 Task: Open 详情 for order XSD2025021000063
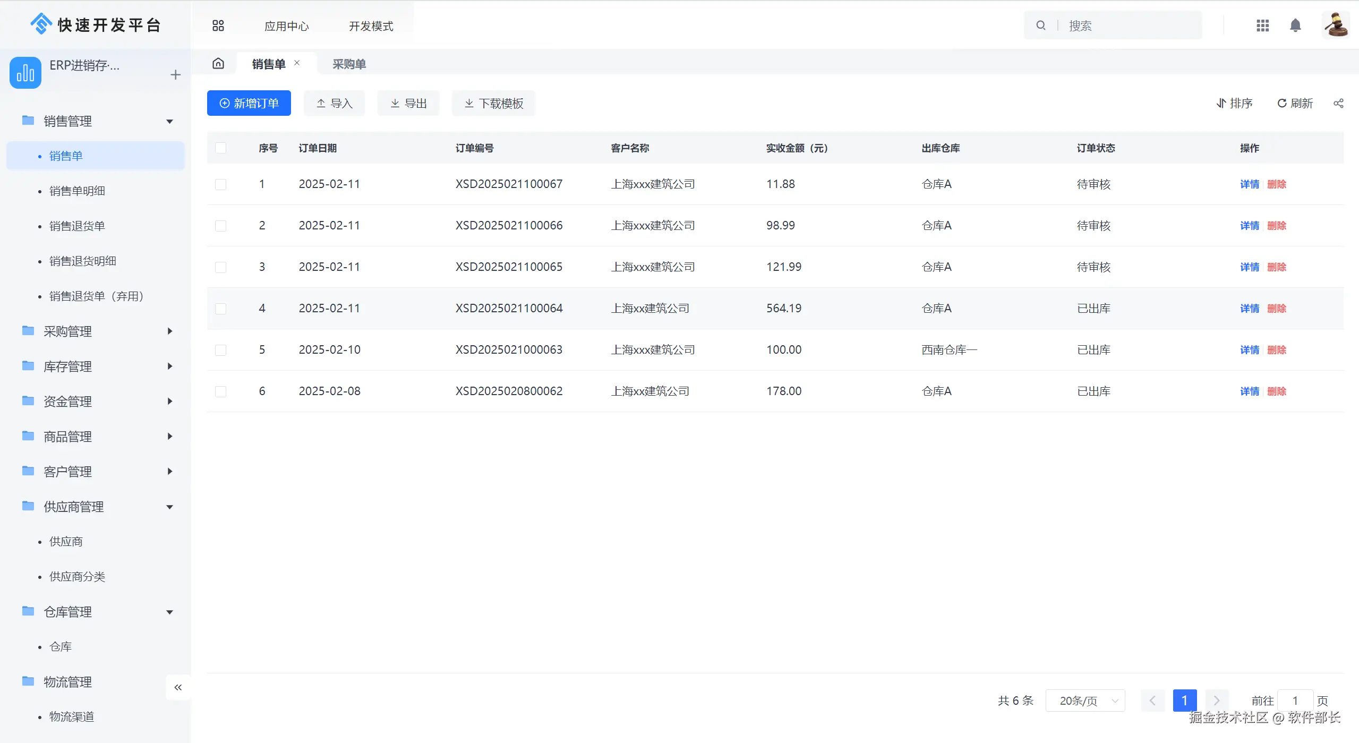pyautogui.click(x=1249, y=350)
